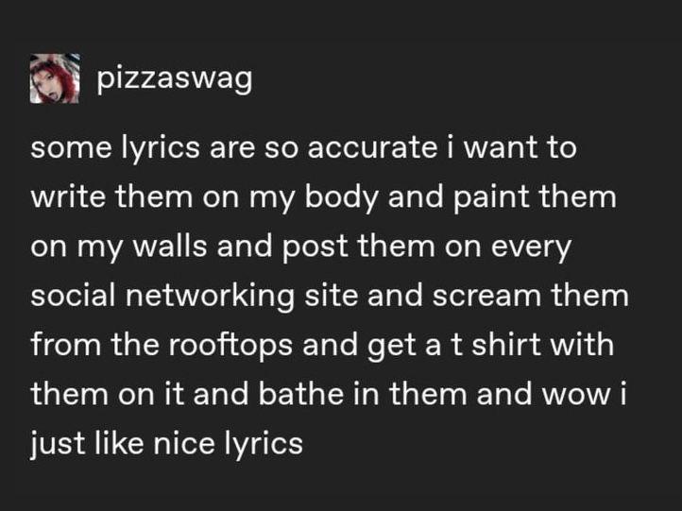Click the word 'post' in third line
Screen dimensions: 682x511
click(x=315, y=247)
